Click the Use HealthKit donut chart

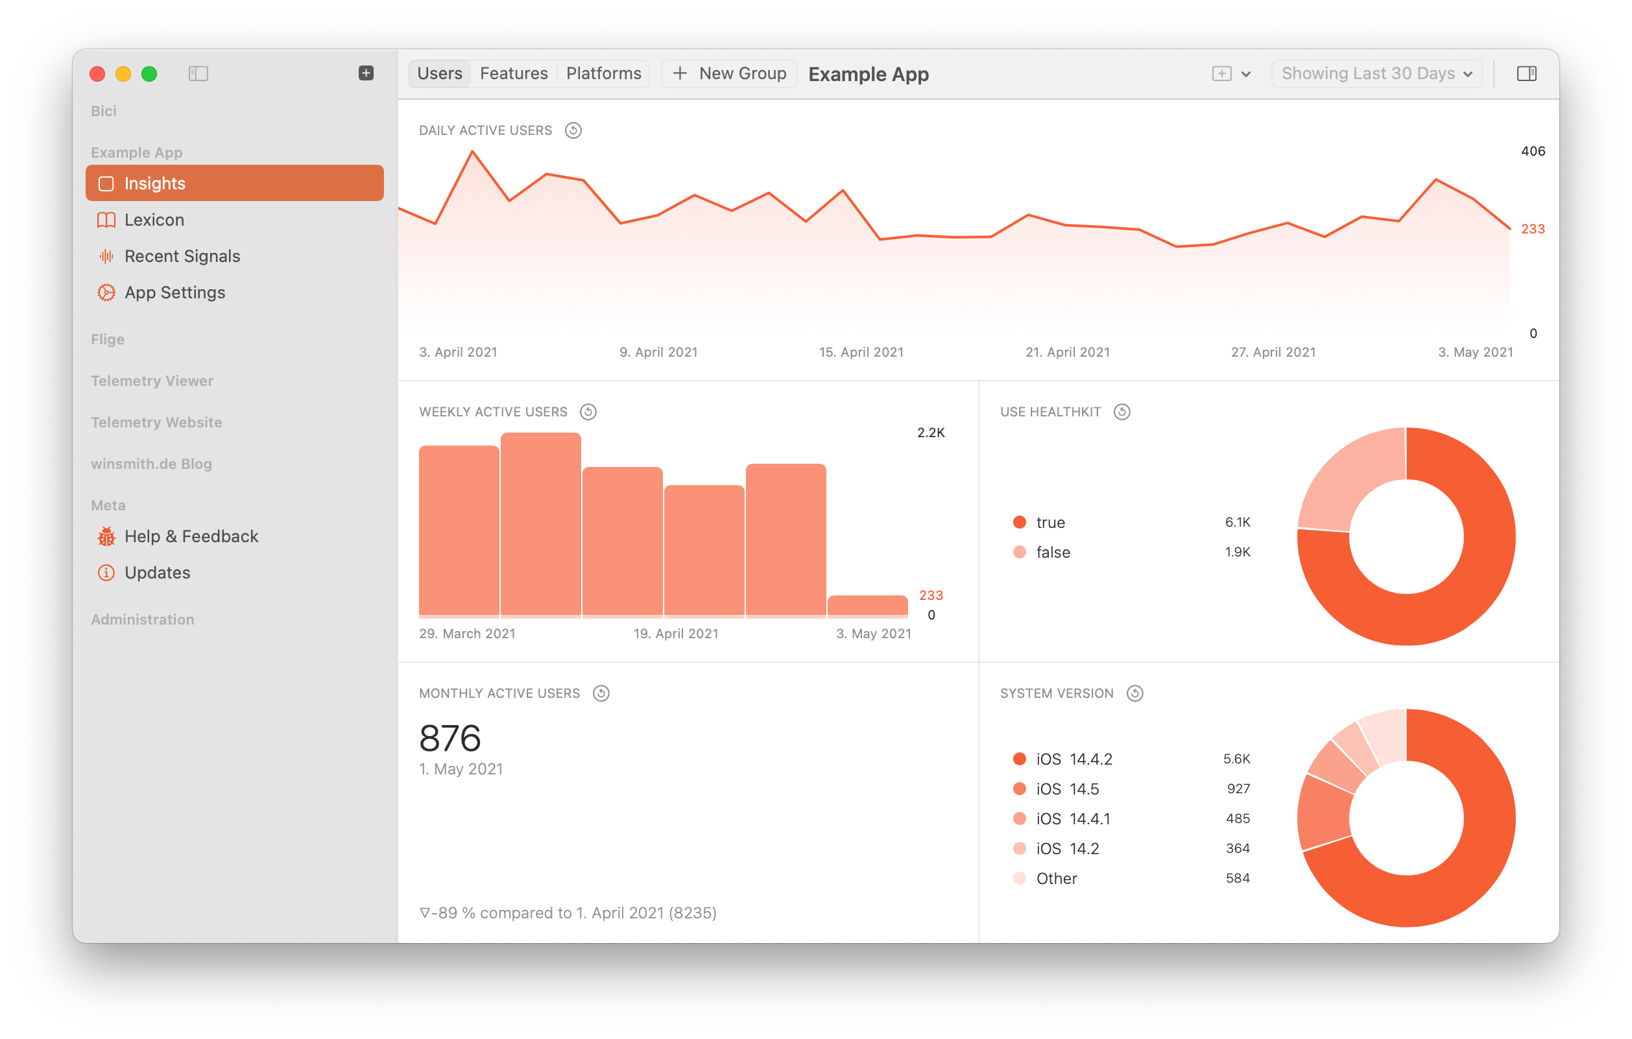1406,536
